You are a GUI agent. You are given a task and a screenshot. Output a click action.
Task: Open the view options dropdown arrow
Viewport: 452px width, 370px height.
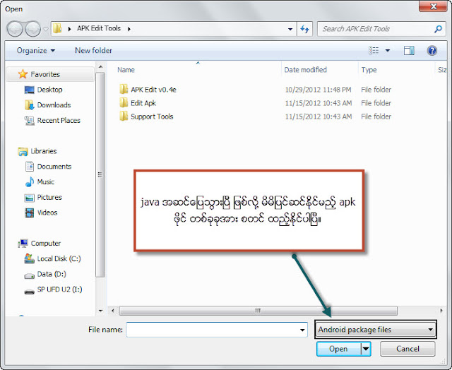388,50
